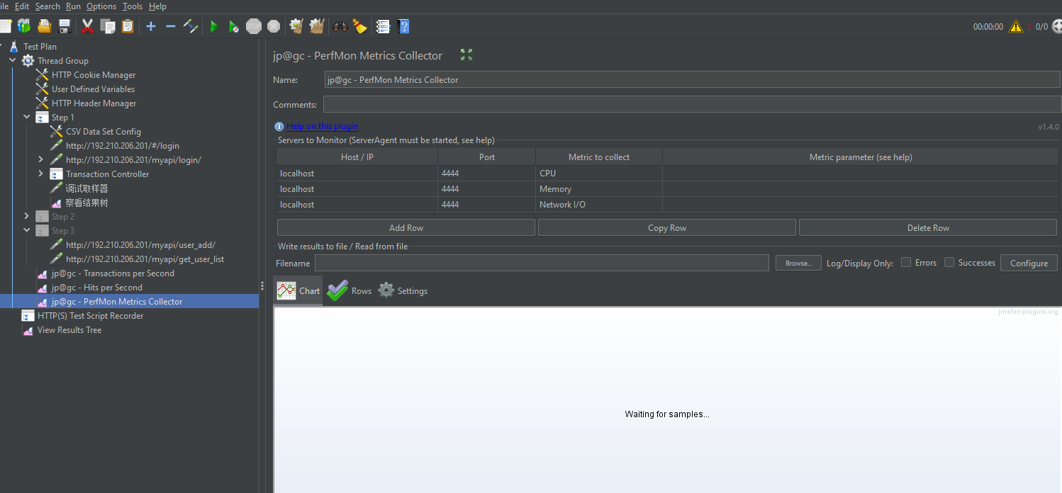Select User Defined Variables in tree
This screenshot has height=493, width=1062.
[93, 89]
